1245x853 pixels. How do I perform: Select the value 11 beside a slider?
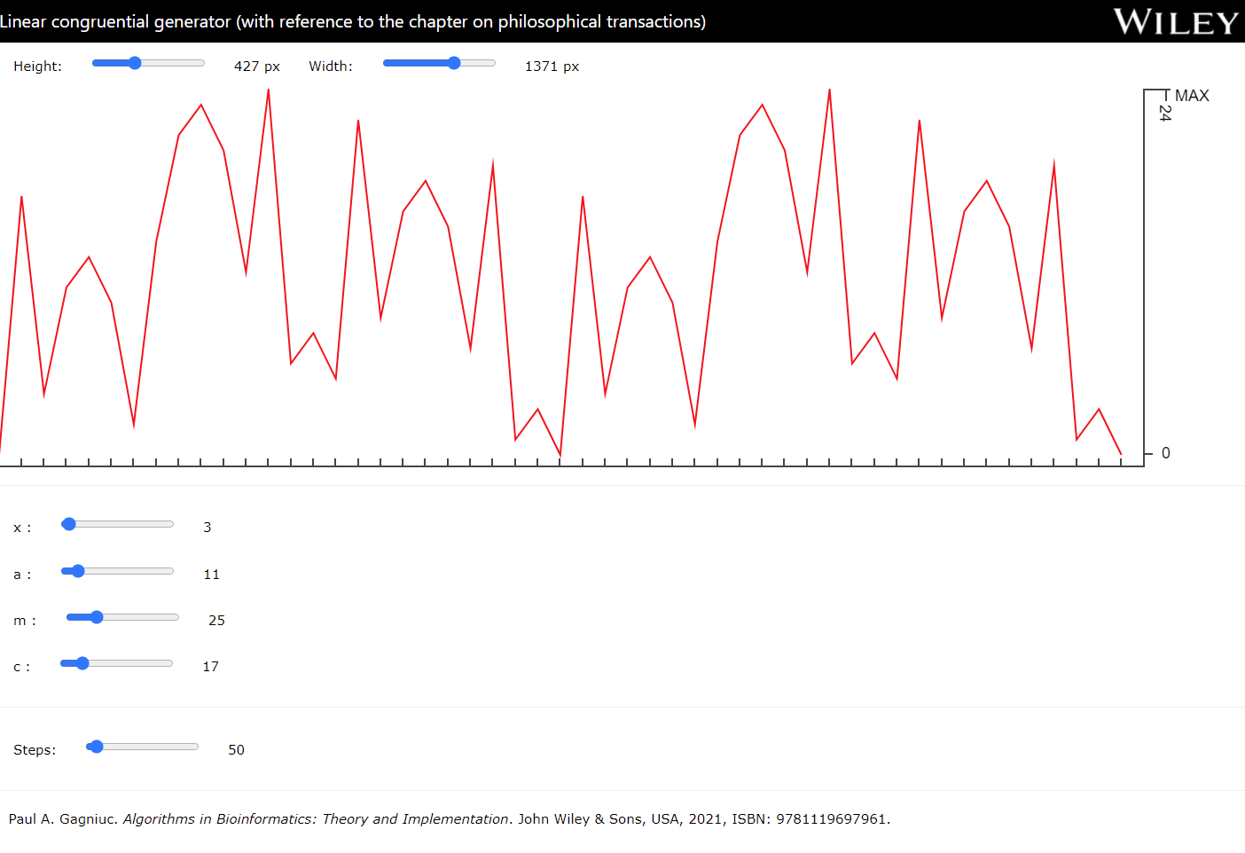211,574
